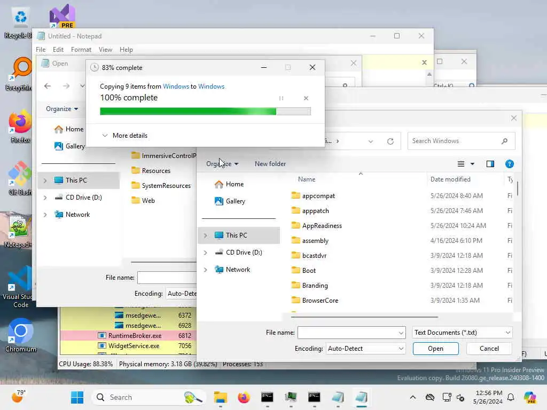Go forward in the rear Open dialog
This screenshot has height=410, width=547.
66,86
